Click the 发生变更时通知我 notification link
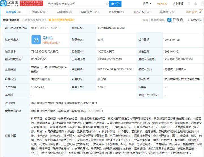This screenshot has width=204, height=157. [x=61, y=20]
